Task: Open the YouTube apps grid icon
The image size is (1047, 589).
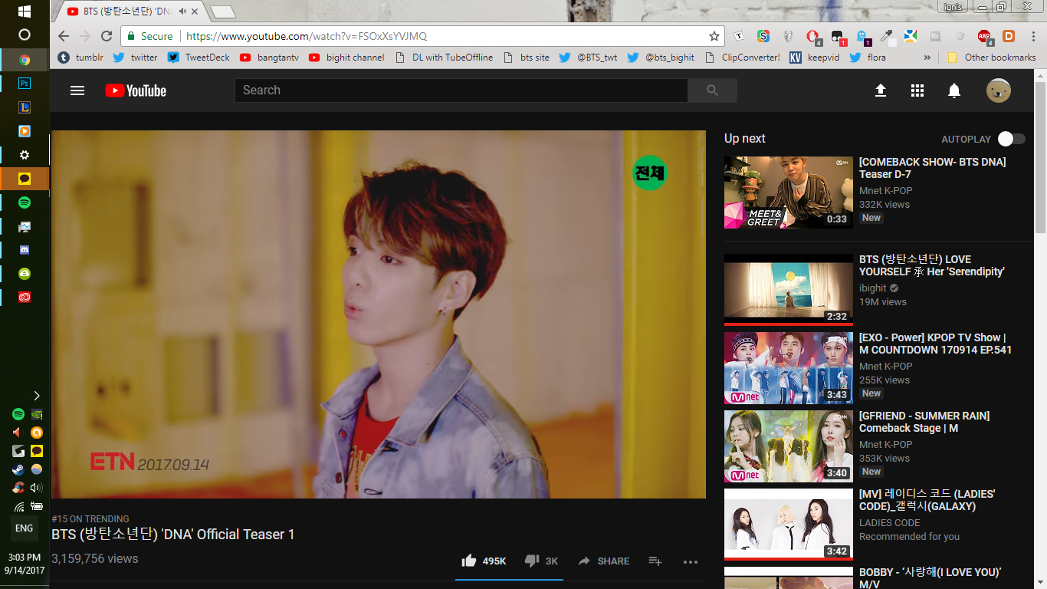Action: click(x=917, y=90)
